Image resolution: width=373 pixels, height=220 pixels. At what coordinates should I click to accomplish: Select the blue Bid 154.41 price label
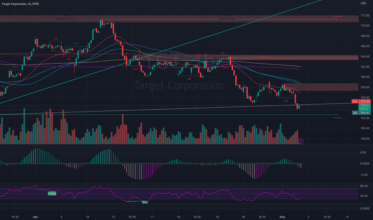(361, 113)
